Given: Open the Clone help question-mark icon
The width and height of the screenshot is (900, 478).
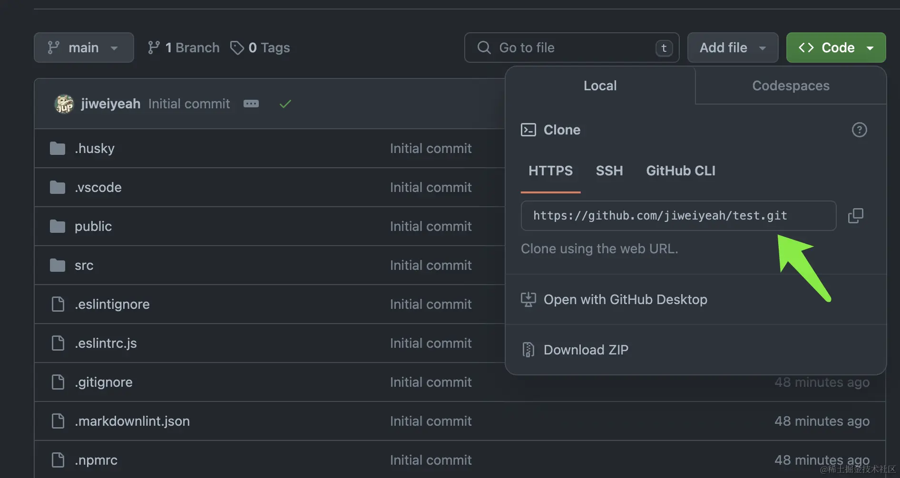Looking at the screenshot, I should point(859,130).
